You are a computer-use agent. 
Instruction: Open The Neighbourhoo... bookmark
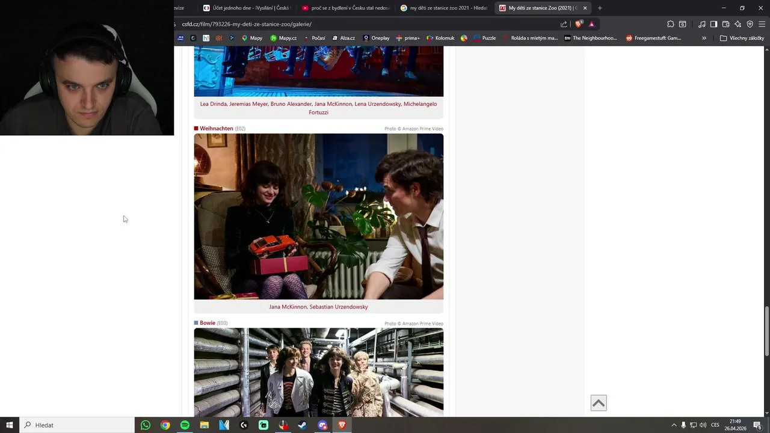tap(590, 38)
